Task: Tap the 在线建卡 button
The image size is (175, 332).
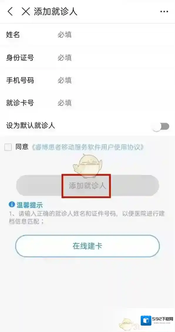Action: click(x=87, y=246)
